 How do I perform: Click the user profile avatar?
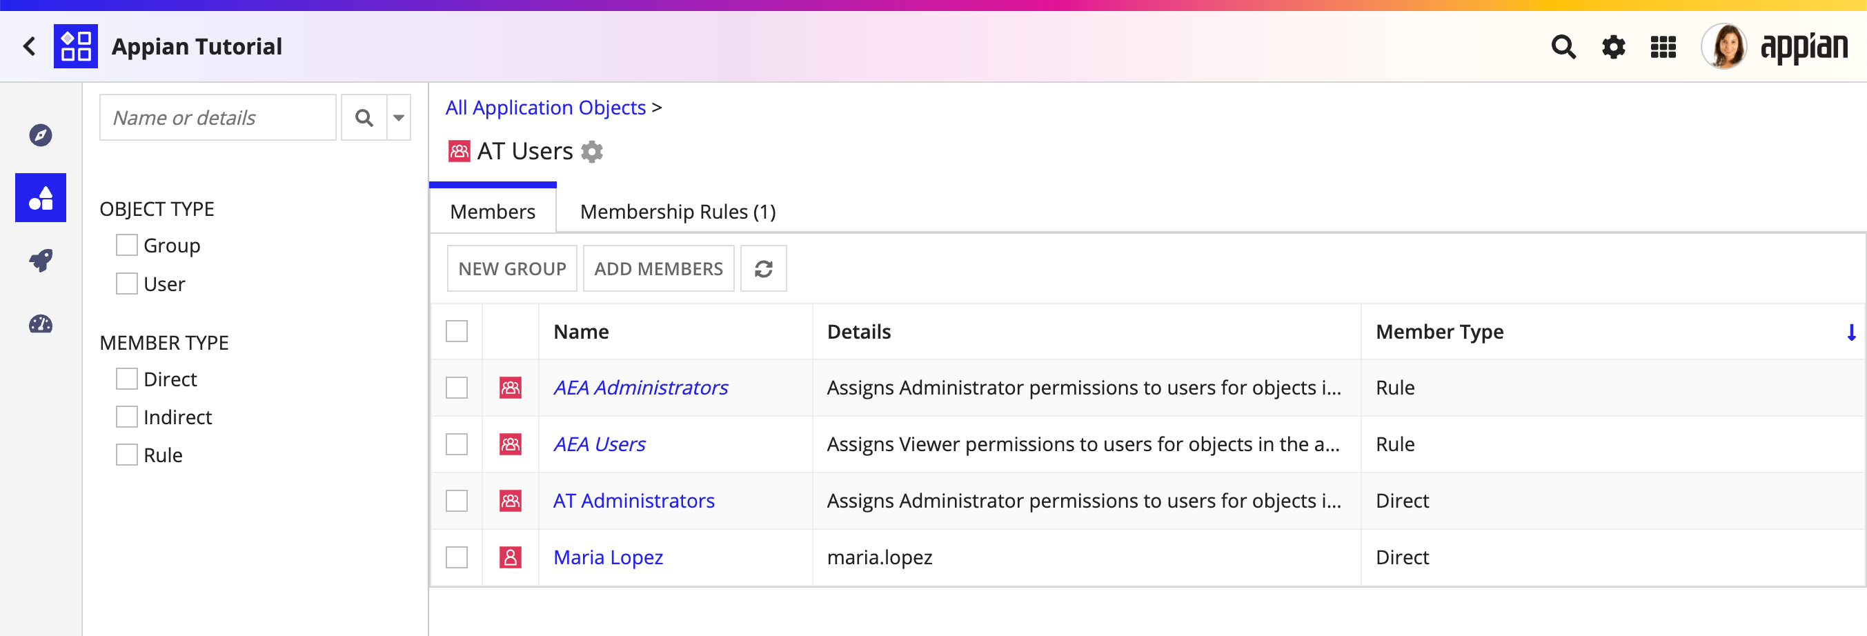[1725, 46]
